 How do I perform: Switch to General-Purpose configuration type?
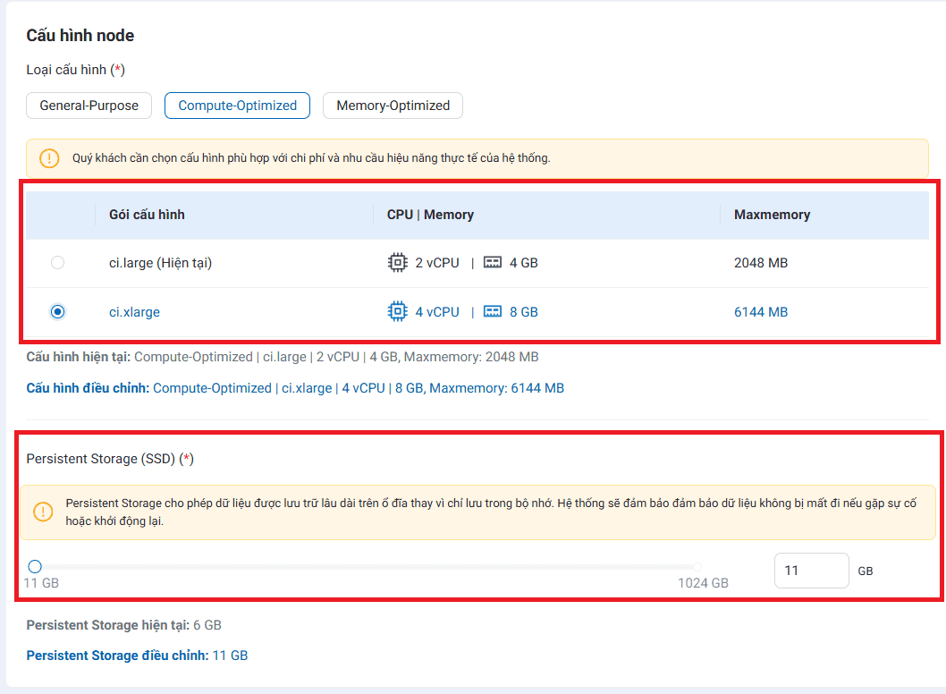pos(89,106)
